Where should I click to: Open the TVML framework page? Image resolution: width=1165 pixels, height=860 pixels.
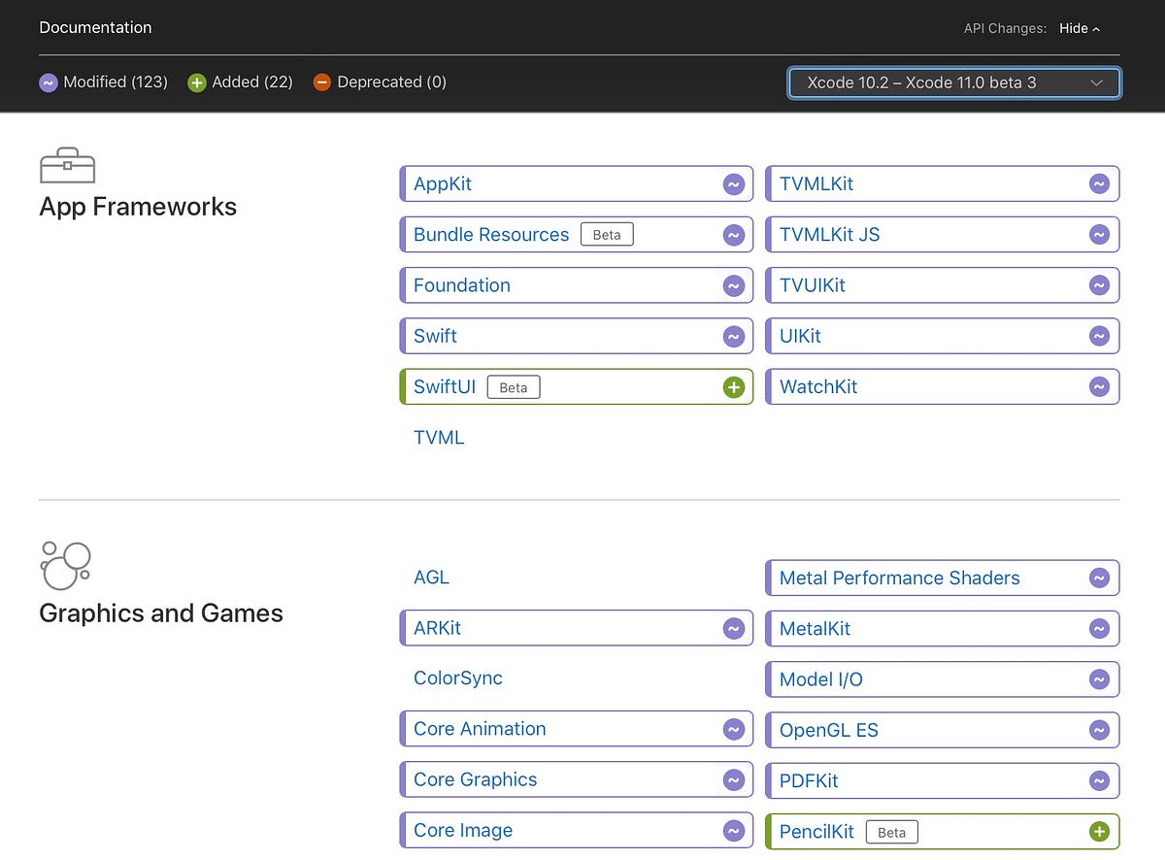(439, 438)
